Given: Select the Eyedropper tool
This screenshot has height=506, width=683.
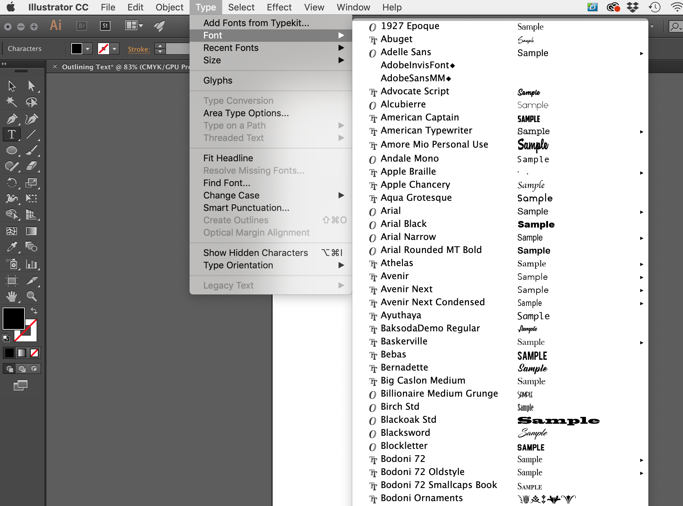Looking at the screenshot, I should (12, 247).
